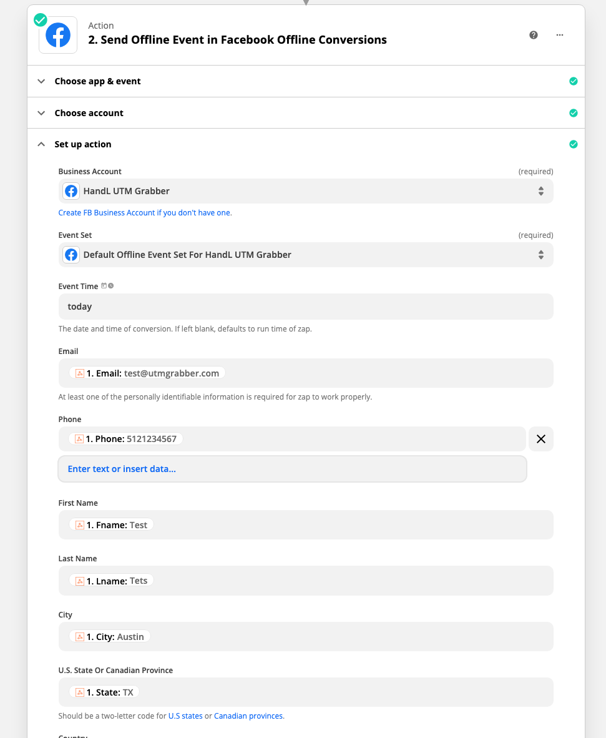Follow the U.S states link

click(x=185, y=716)
